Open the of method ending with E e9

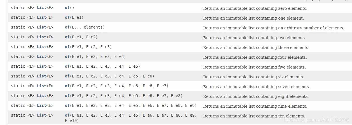67,106
